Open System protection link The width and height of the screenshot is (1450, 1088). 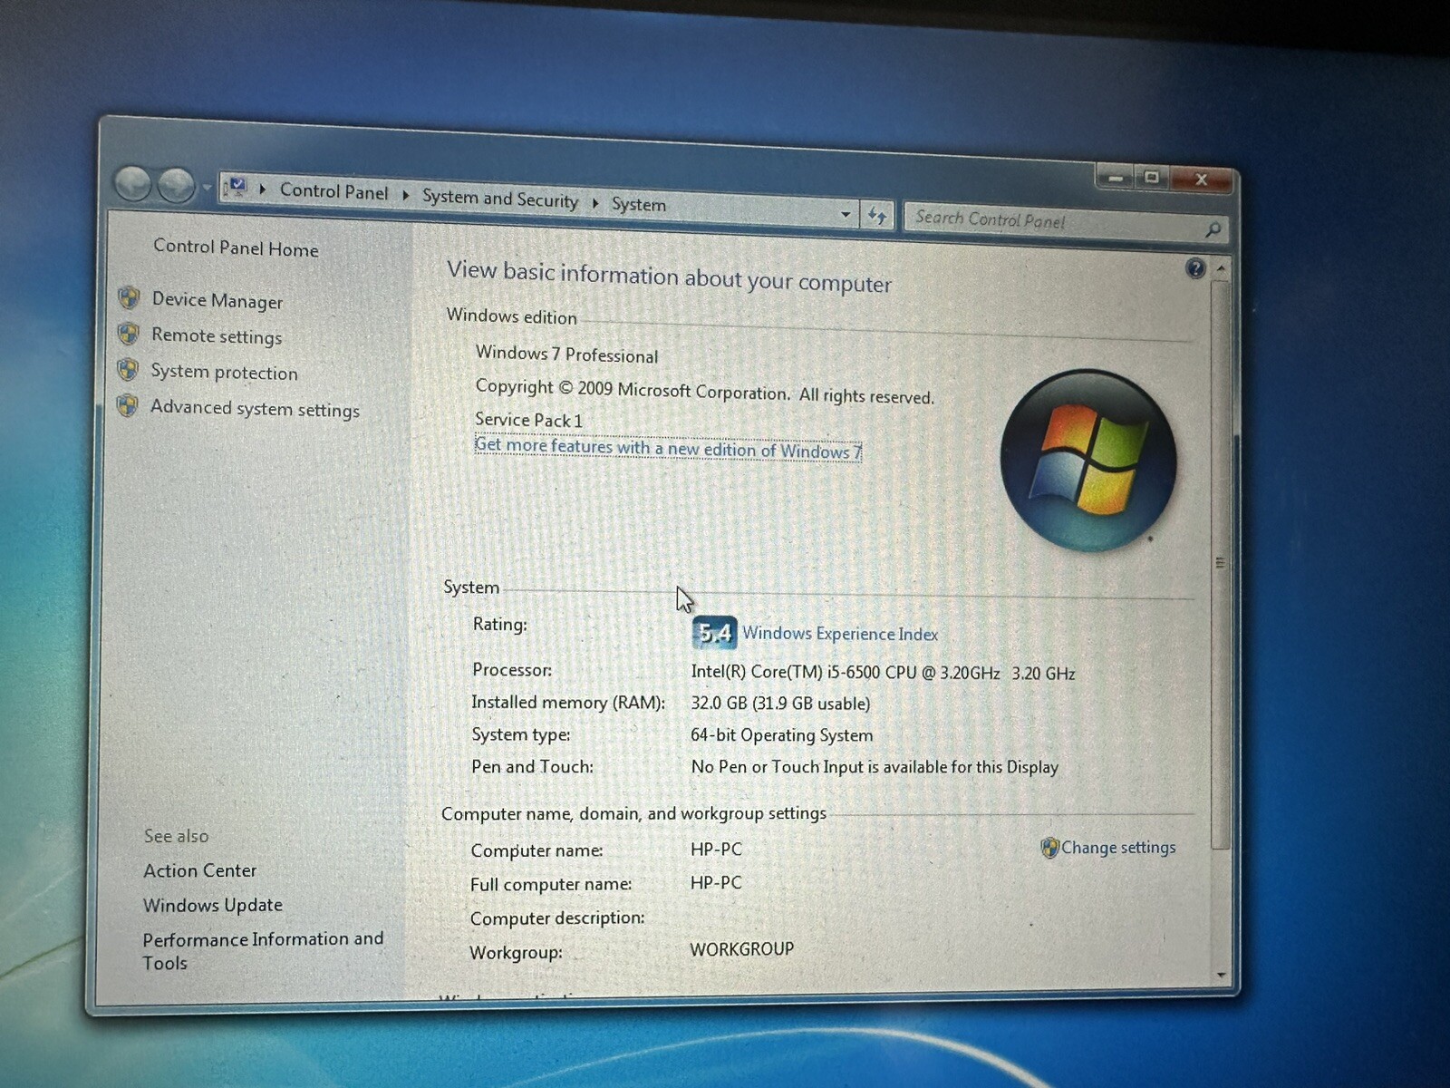coord(224,372)
